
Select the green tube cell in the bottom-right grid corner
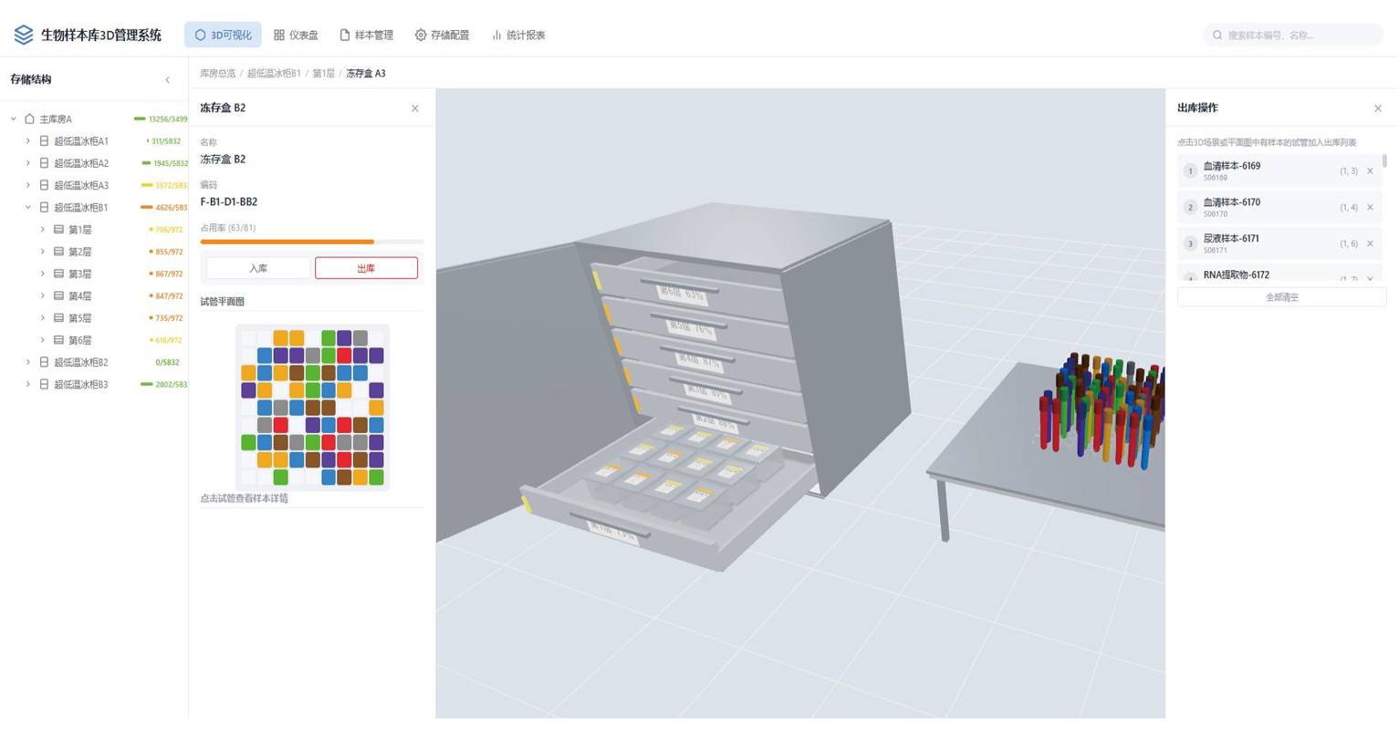coord(376,477)
